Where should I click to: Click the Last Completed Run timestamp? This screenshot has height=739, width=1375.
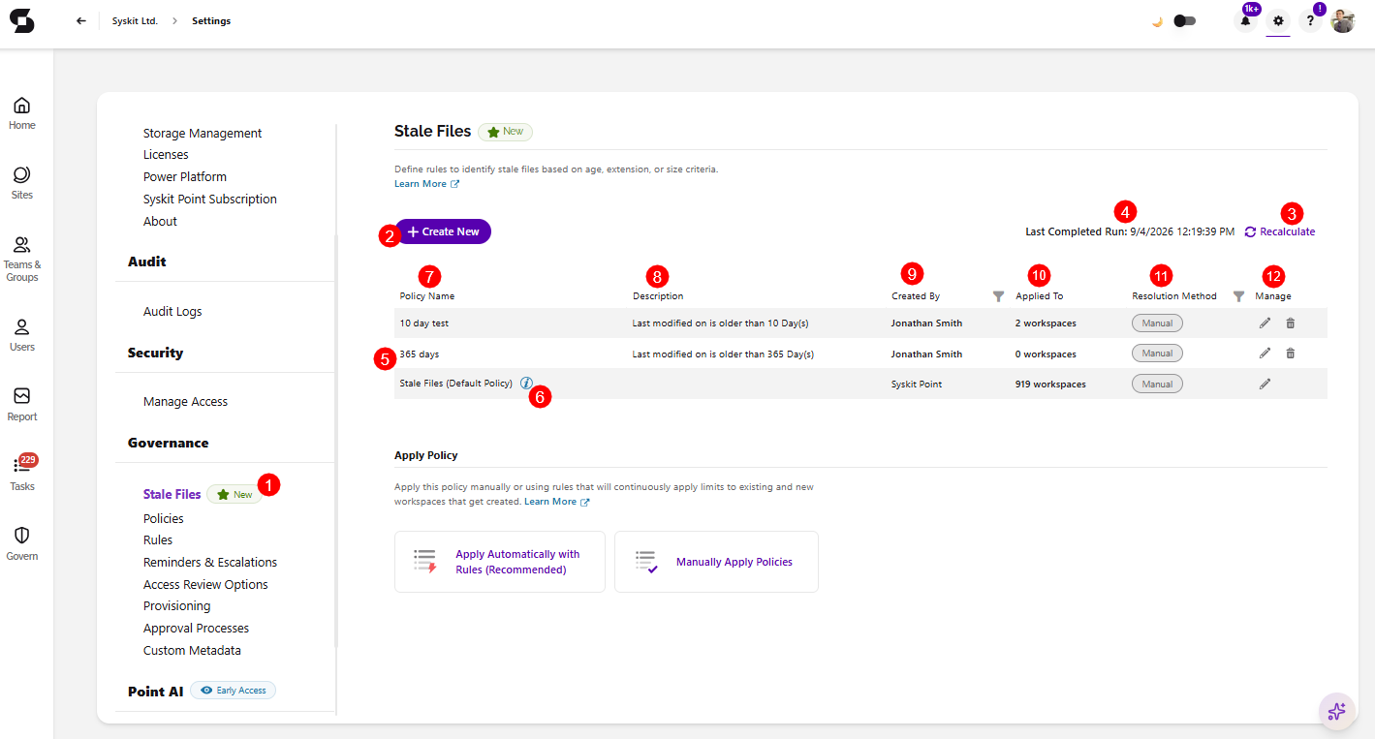click(x=1182, y=232)
